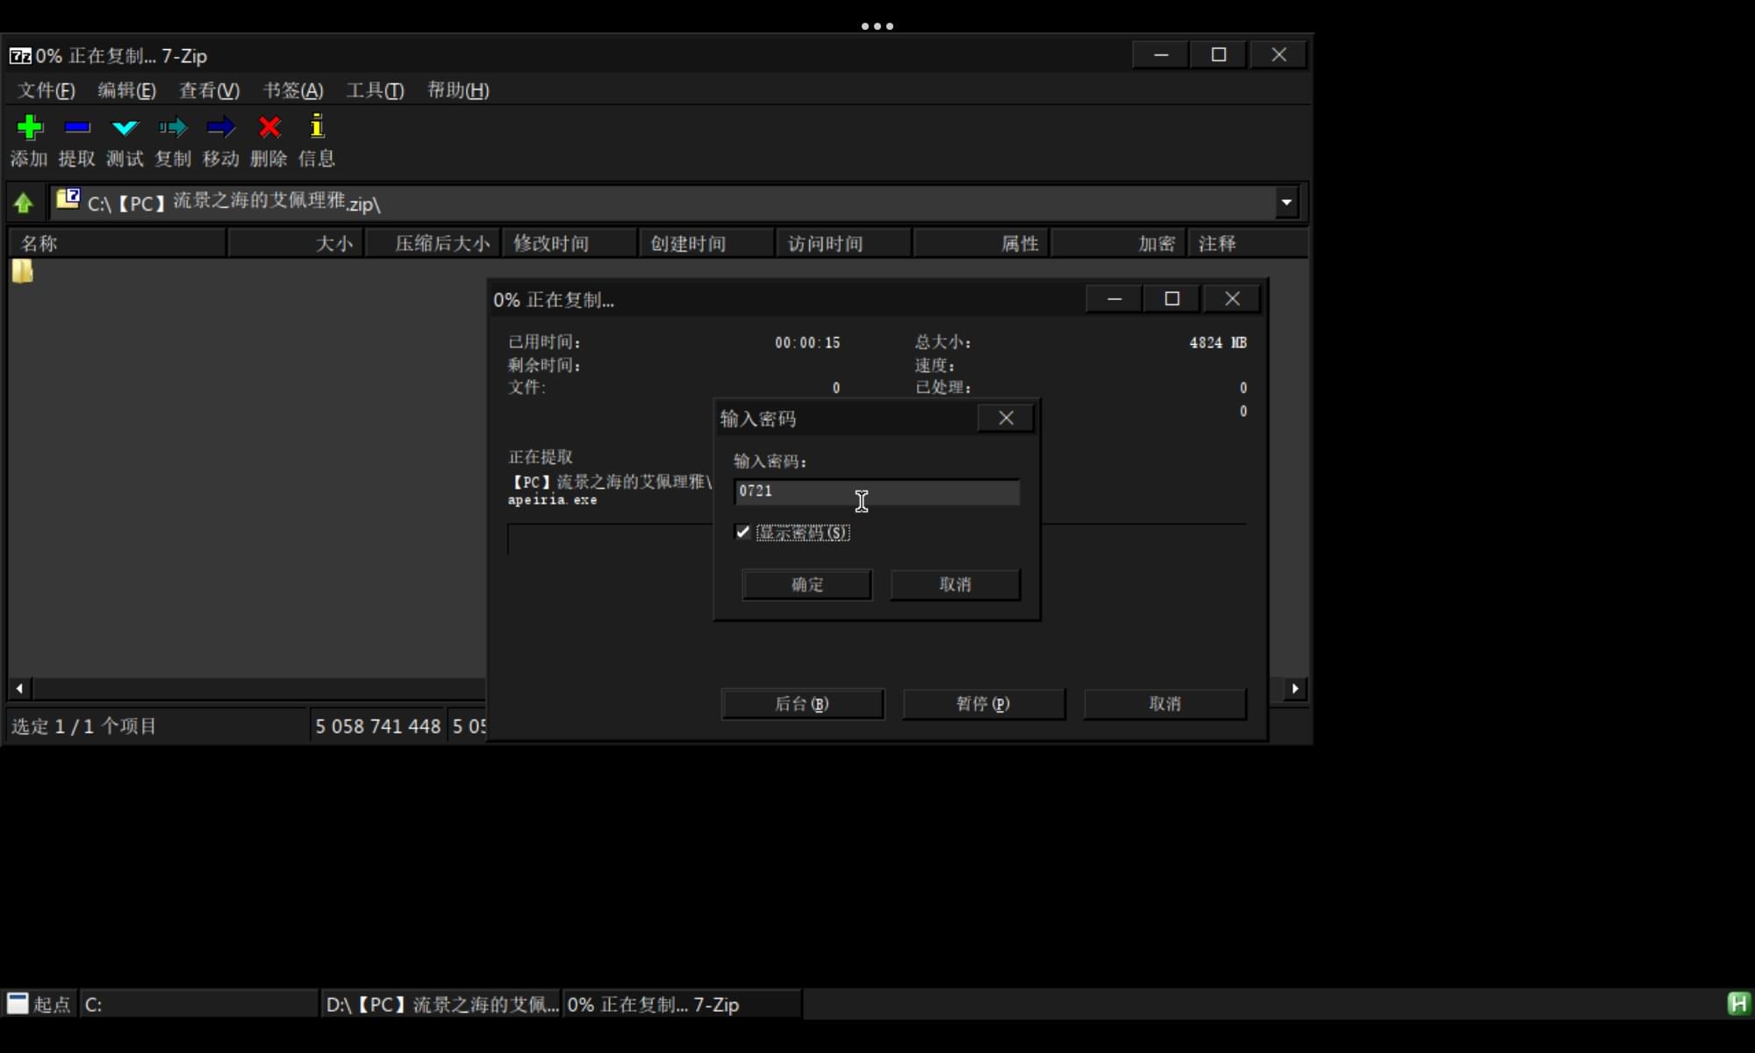Sort by 加密 column header

[1118, 243]
